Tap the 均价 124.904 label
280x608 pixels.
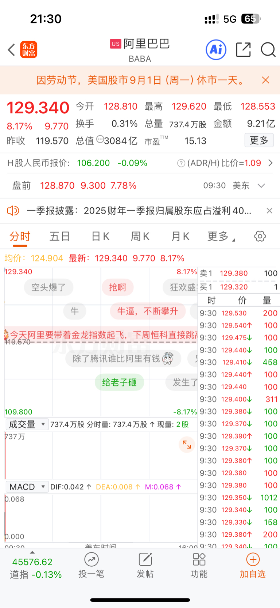point(34,258)
